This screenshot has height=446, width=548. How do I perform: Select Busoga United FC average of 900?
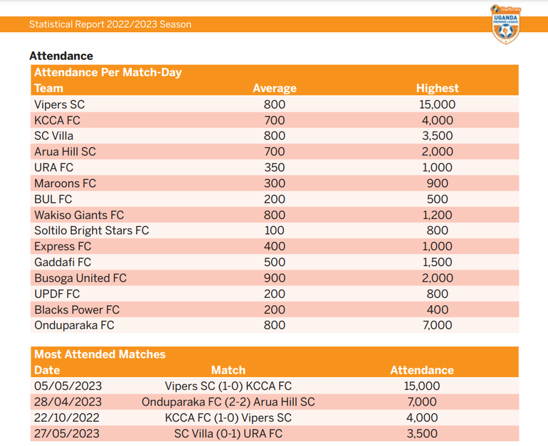(274, 278)
